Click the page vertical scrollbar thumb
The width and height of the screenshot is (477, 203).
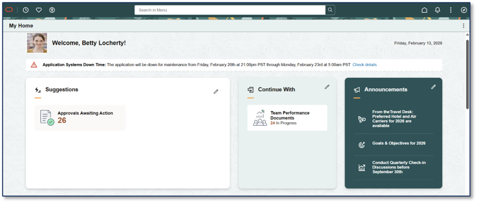pyautogui.click(x=468, y=74)
